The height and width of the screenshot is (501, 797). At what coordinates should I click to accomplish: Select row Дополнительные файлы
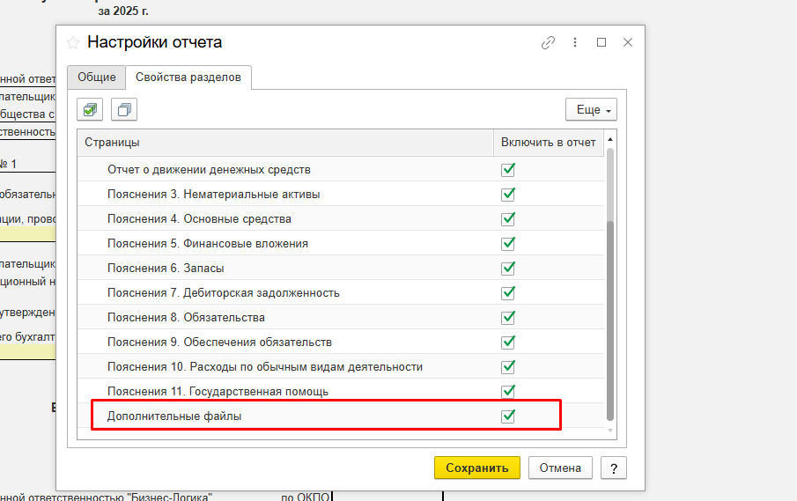(341, 416)
